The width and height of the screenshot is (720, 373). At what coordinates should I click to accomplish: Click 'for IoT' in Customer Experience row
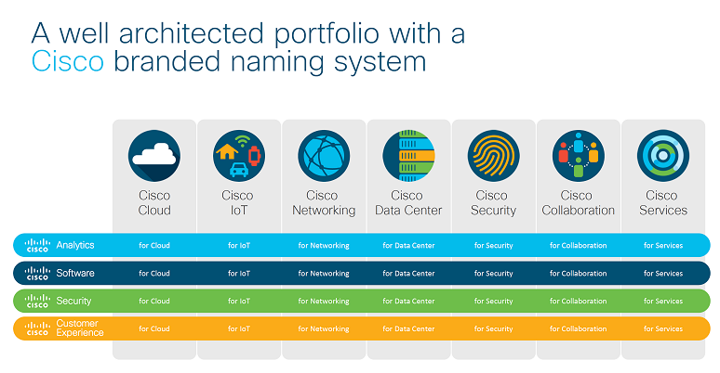(x=239, y=328)
